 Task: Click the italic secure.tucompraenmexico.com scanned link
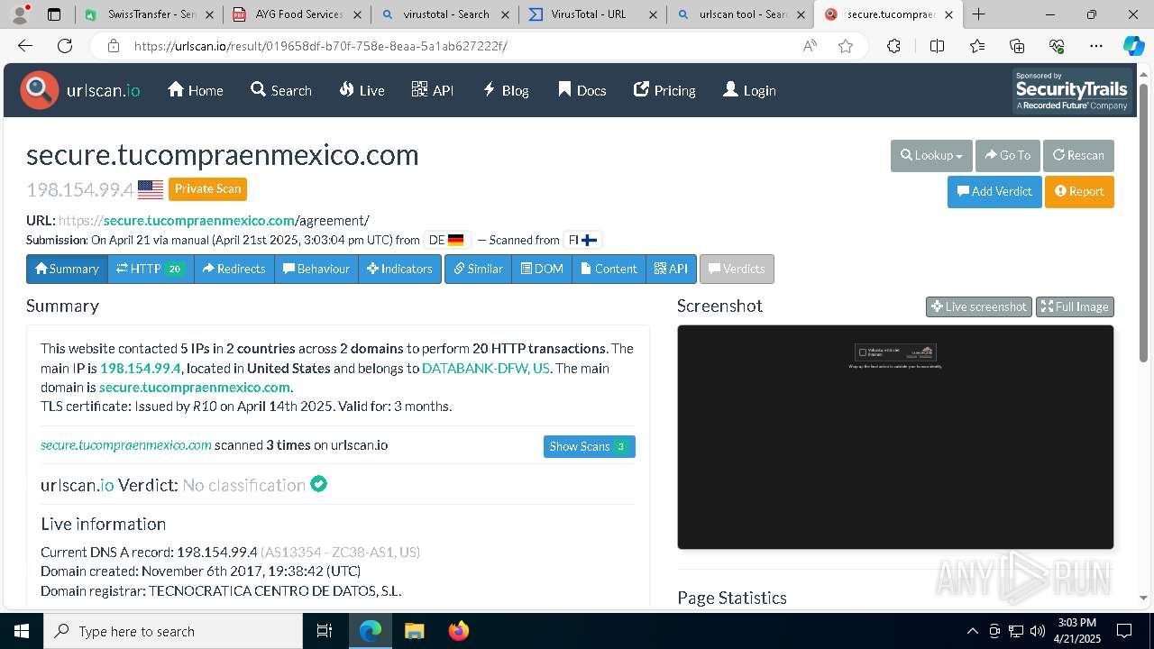point(126,445)
